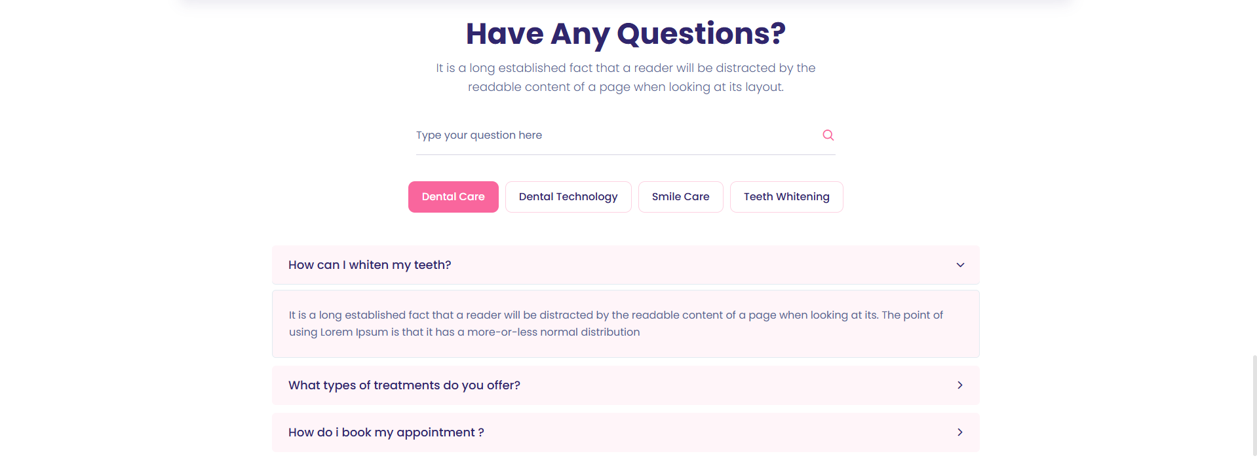Click the first line of the whitening answer

[x=615, y=315]
